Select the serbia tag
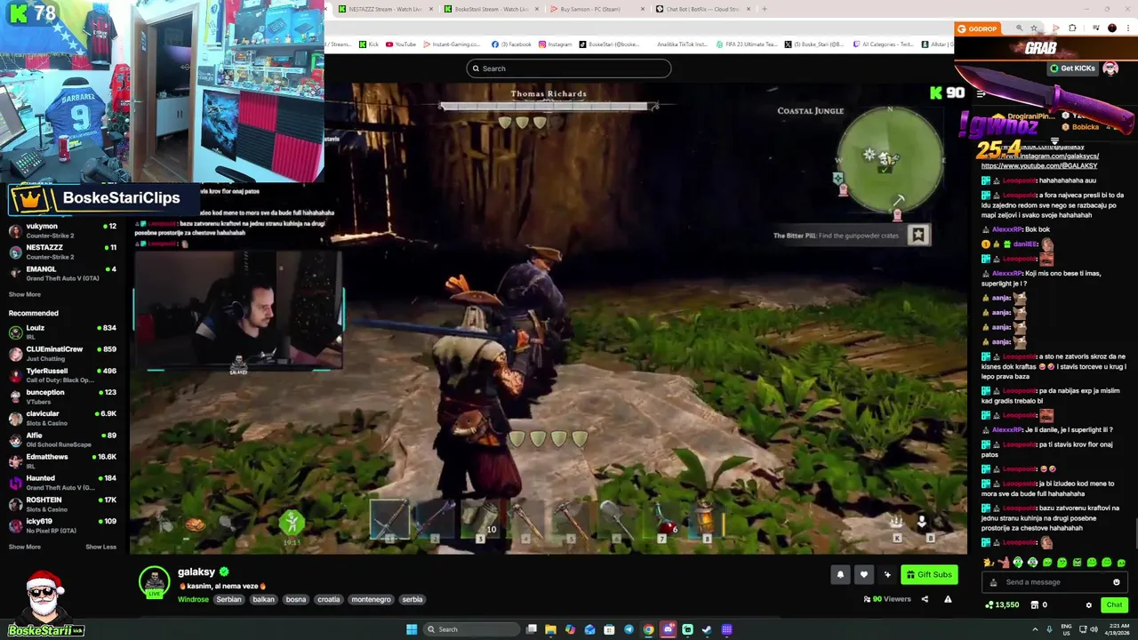The width and height of the screenshot is (1138, 640). (x=413, y=600)
